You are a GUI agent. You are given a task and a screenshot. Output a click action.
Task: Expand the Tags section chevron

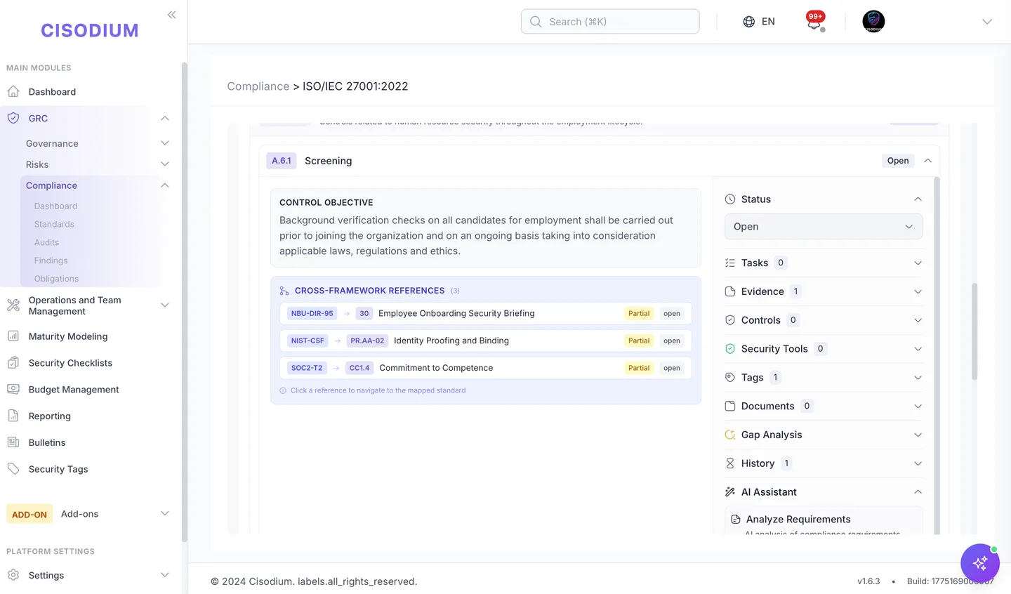(918, 378)
